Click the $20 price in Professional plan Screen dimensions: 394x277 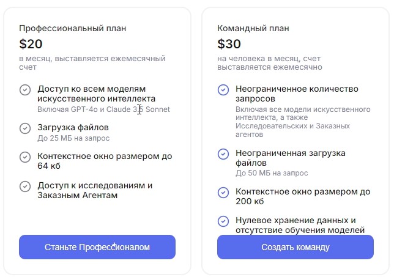(31, 44)
